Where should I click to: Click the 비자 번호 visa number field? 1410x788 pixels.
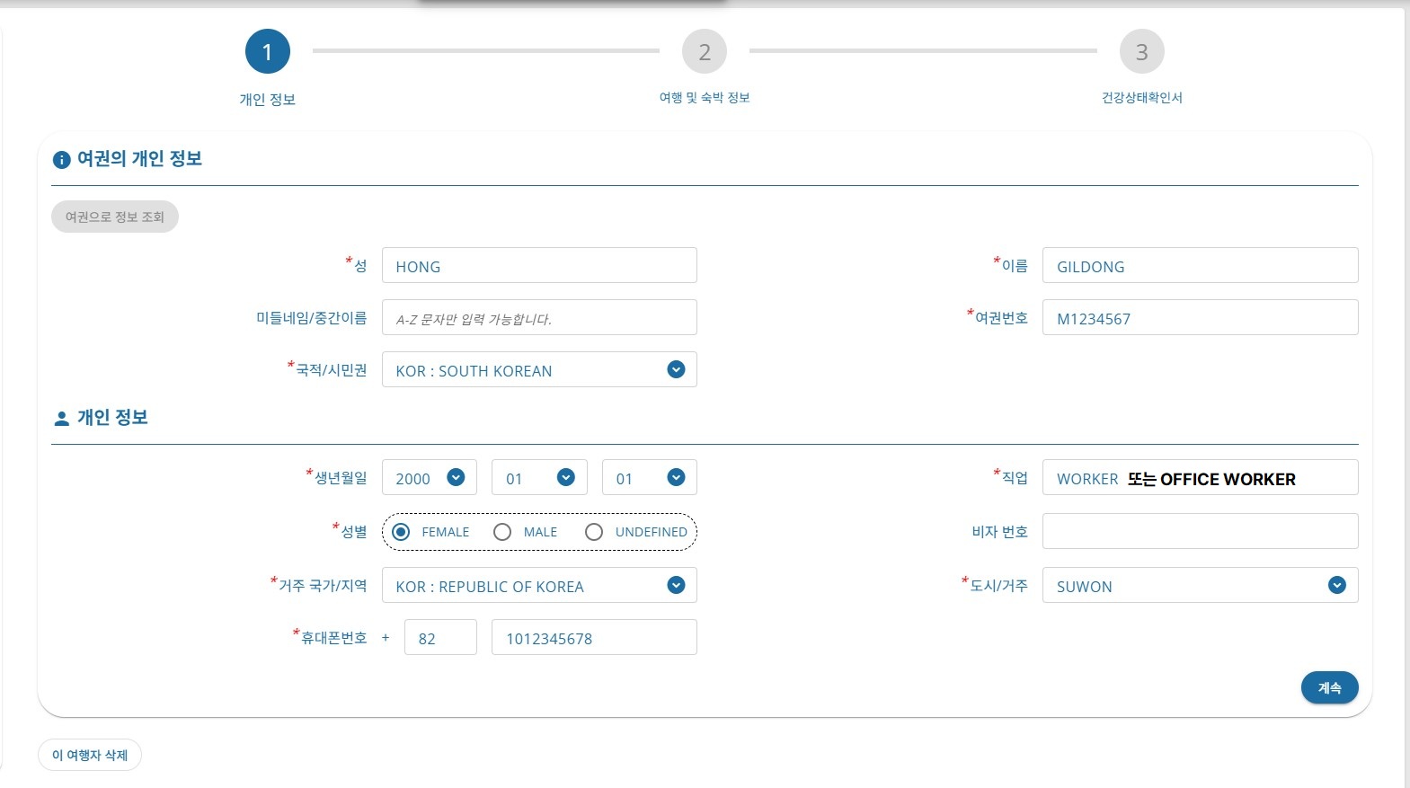pyautogui.click(x=1200, y=531)
